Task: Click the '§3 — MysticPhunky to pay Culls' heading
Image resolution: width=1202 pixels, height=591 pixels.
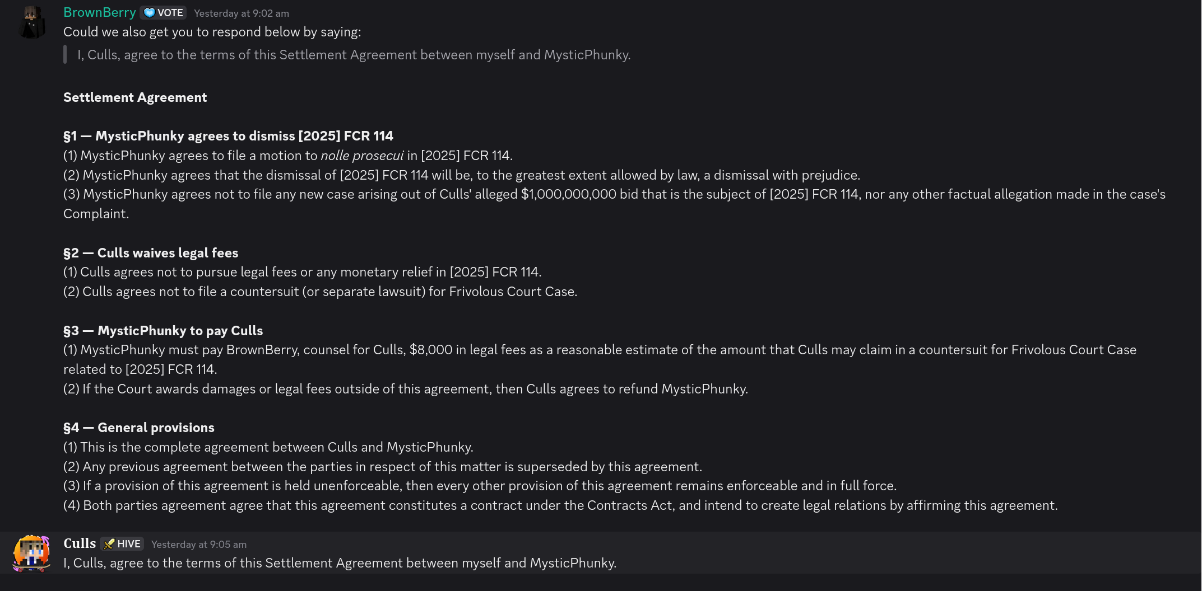Action: point(163,330)
